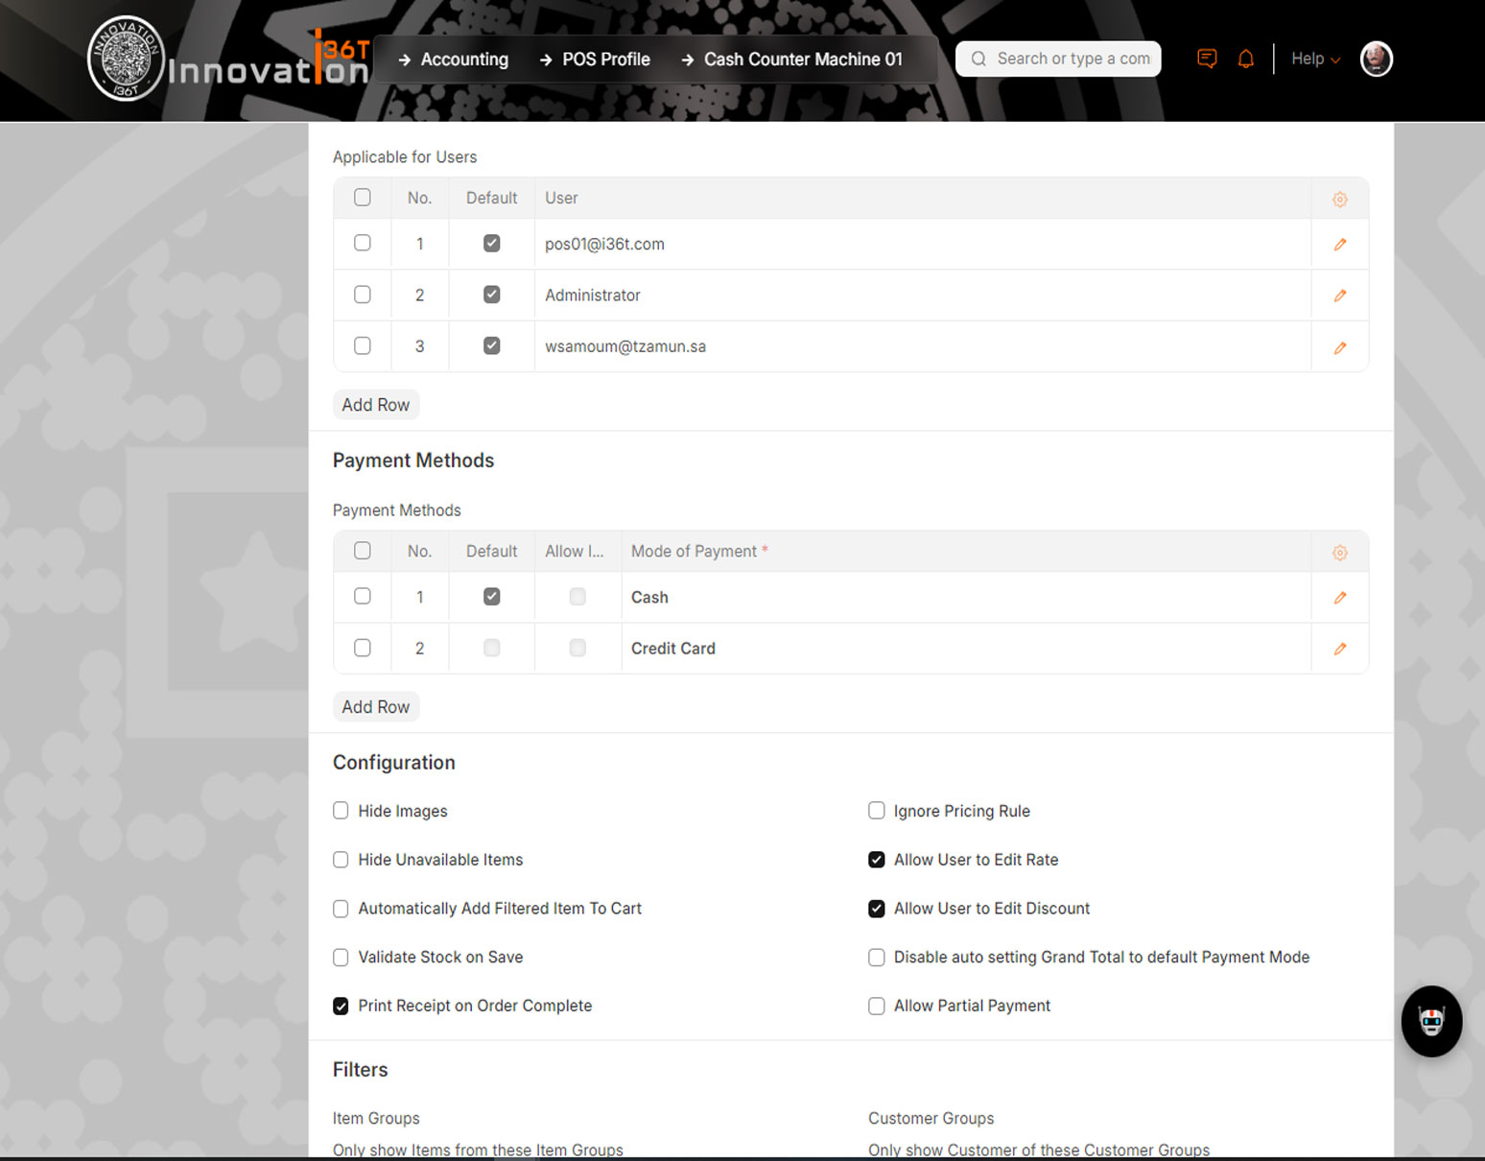Edit the pos01@i36t.com user row

tap(1339, 245)
